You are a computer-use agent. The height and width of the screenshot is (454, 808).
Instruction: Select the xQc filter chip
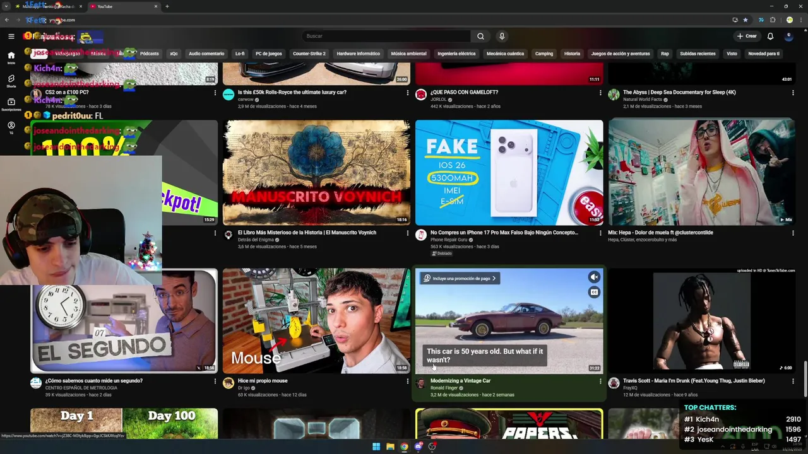pos(174,54)
